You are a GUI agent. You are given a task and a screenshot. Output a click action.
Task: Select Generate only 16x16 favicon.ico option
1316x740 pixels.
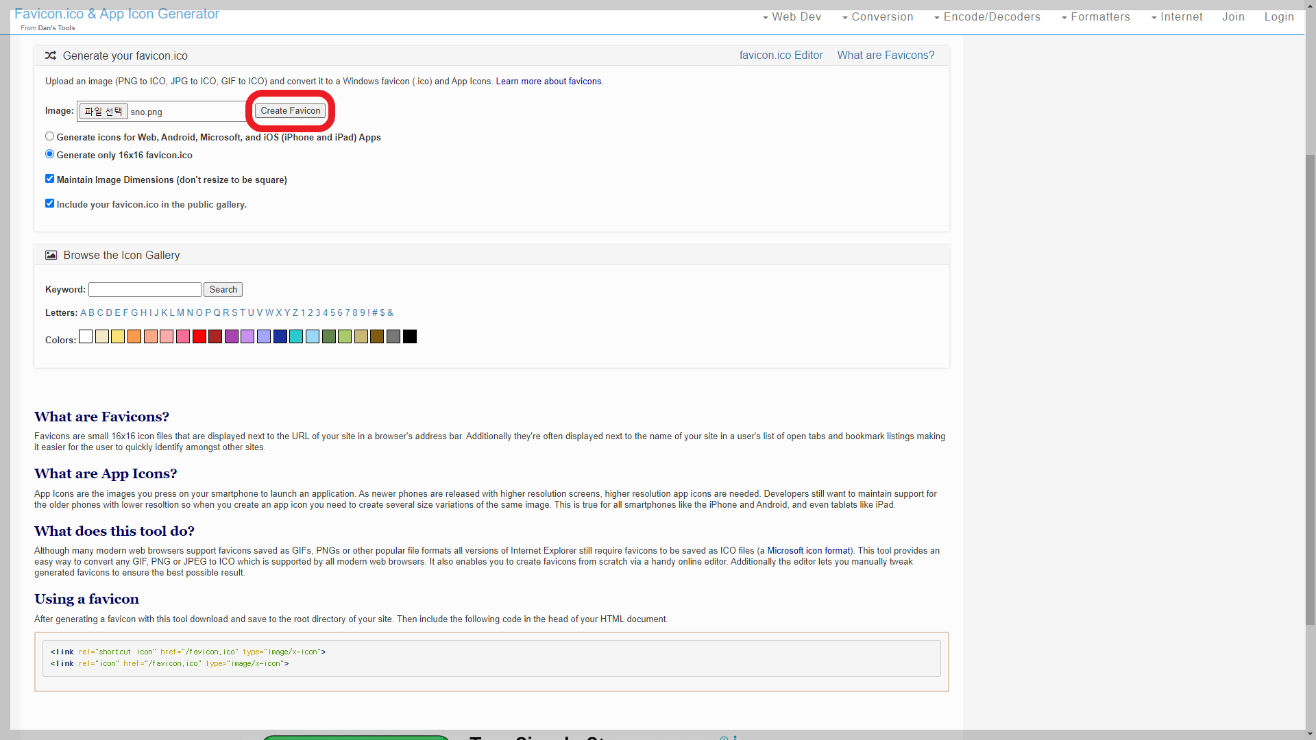(49, 154)
